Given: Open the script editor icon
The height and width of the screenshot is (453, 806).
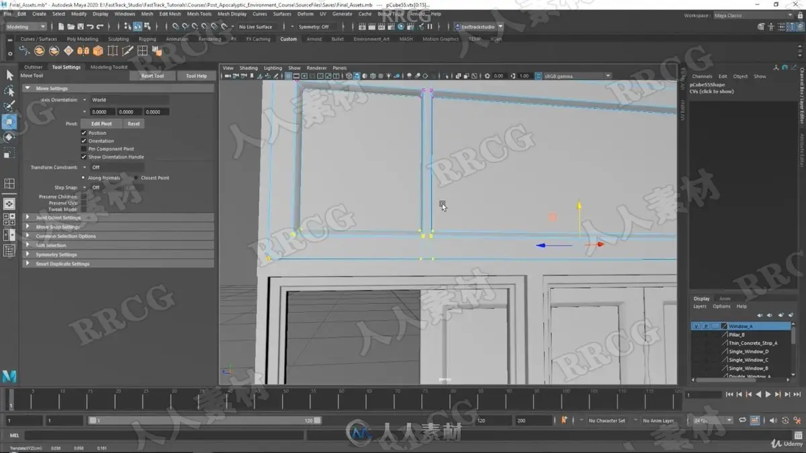Looking at the screenshot, I should point(799,436).
